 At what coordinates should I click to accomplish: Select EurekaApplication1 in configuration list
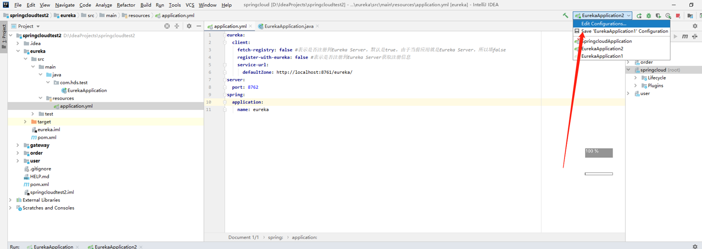click(621, 56)
